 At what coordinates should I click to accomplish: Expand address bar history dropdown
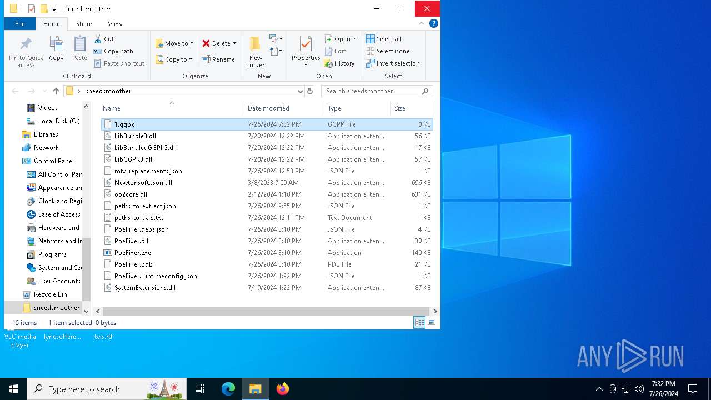point(300,91)
